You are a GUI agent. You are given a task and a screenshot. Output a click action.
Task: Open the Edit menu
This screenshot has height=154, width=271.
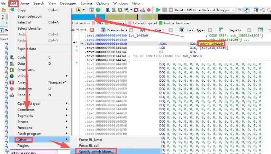pyautogui.click(x=13, y=3)
